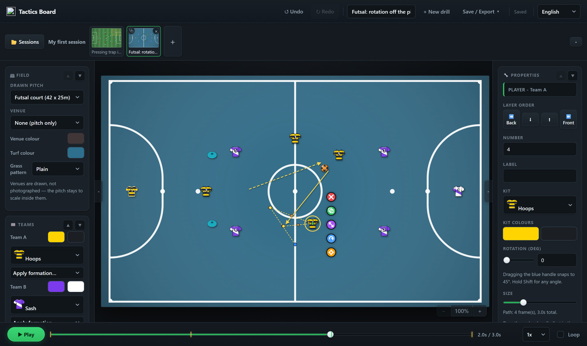Open the Team B purple colour swatch

pyautogui.click(x=56, y=287)
